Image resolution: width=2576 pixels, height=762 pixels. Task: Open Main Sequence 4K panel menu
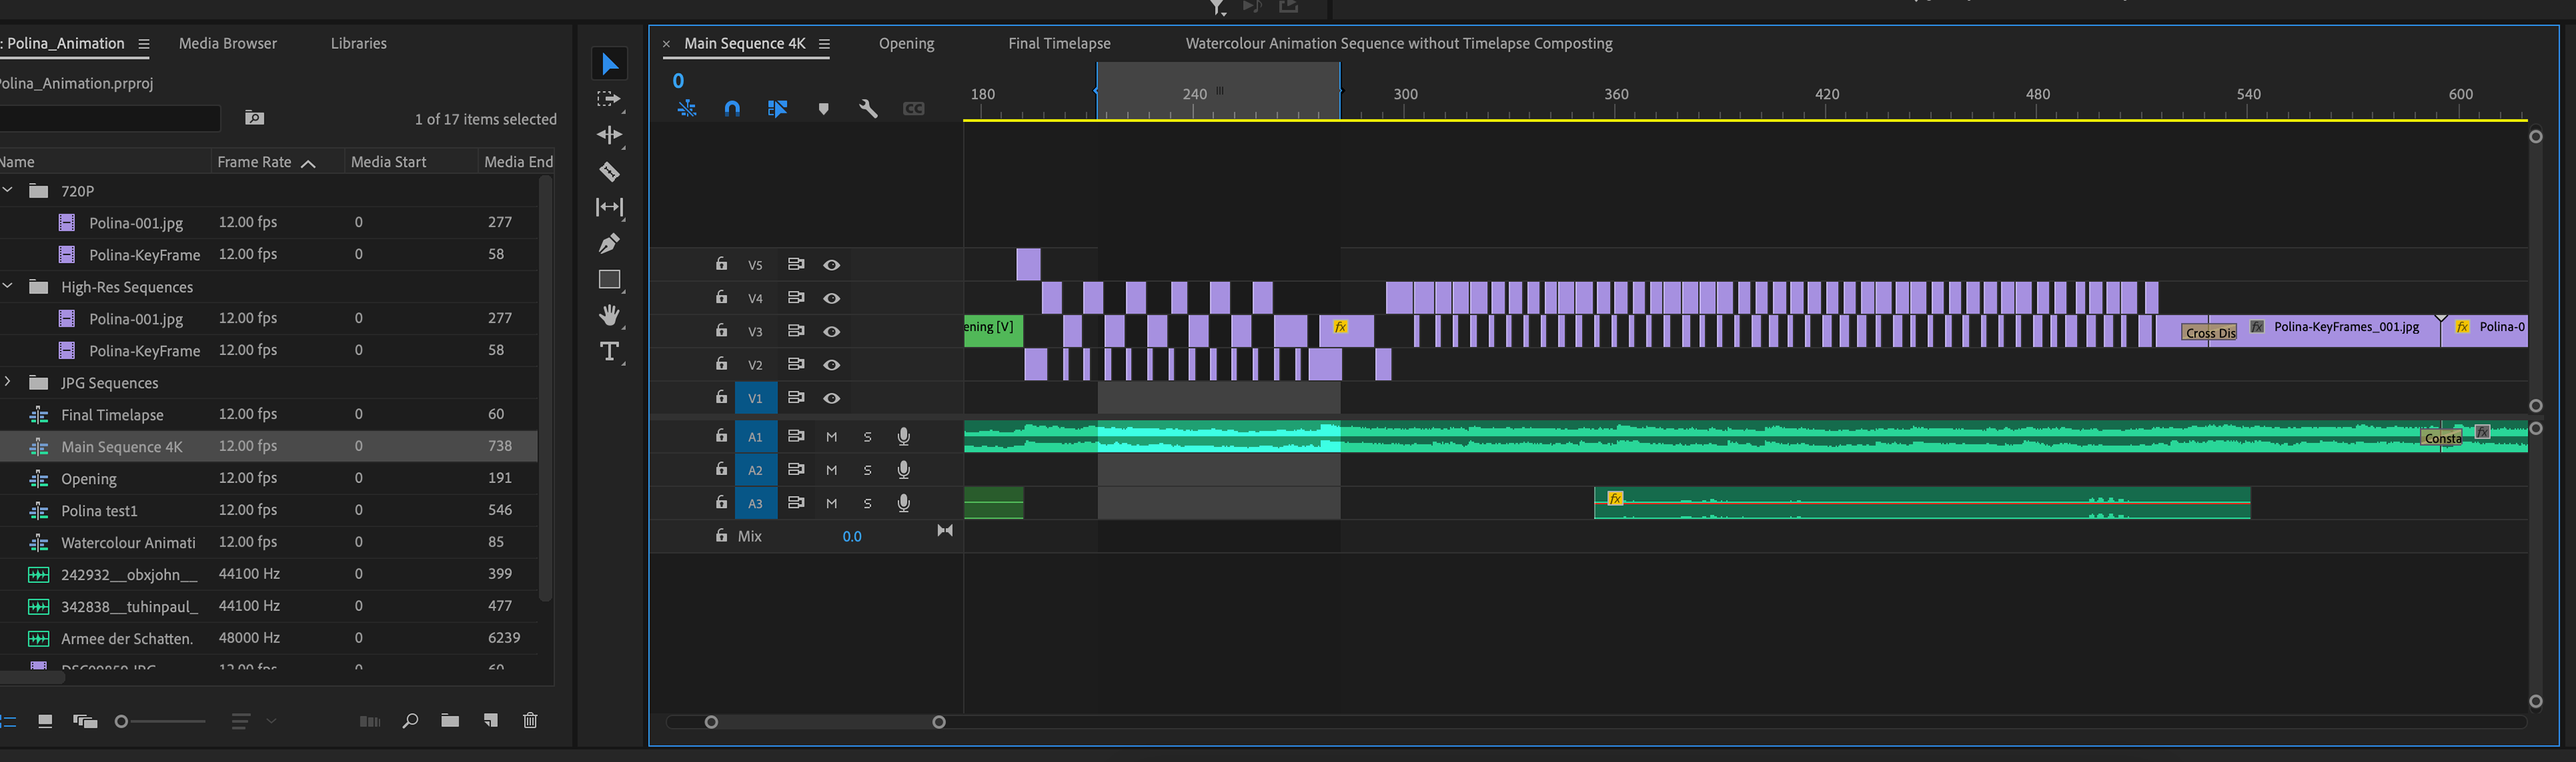(x=824, y=44)
